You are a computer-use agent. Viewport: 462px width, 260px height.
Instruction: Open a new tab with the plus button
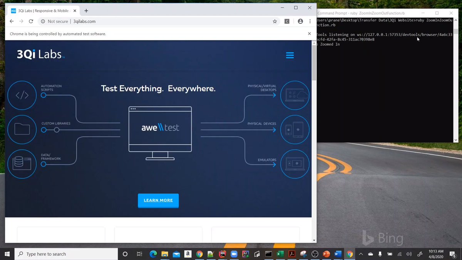click(x=86, y=11)
